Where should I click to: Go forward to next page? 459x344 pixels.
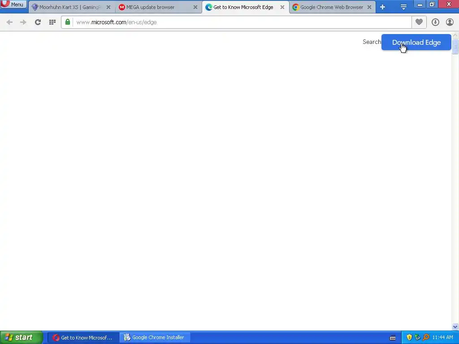click(23, 22)
